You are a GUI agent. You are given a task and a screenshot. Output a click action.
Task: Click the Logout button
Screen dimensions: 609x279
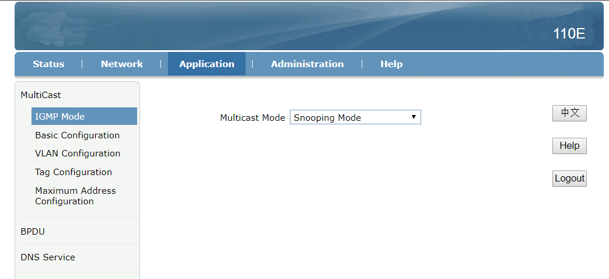pos(569,179)
